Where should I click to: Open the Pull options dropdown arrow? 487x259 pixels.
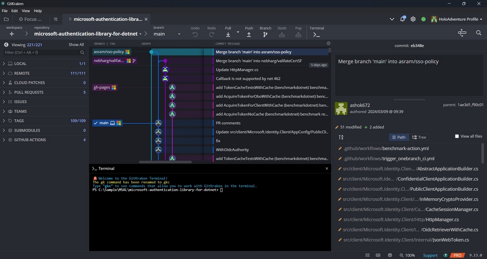pyautogui.click(x=238, y=32)
